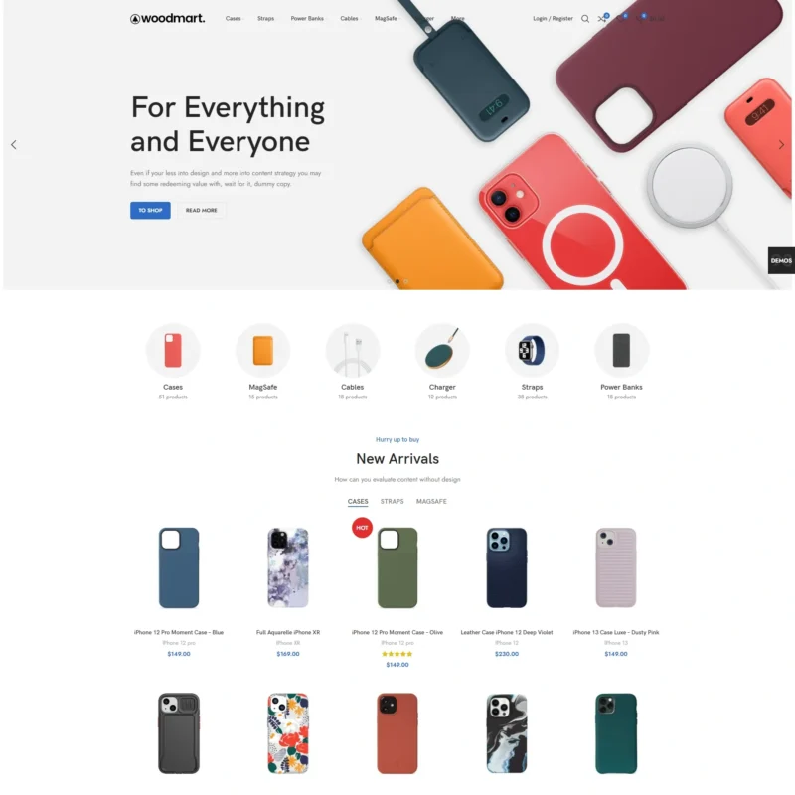Screen dimensions: 795x795
Task: Expand the Power Banks header menu
Action: (x=307, y=18)
